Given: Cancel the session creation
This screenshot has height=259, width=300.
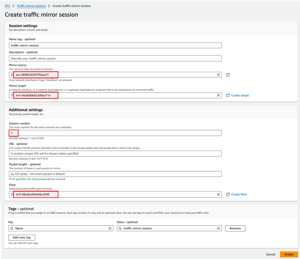Looking at the screenshot, I should [x=271, y=254].
